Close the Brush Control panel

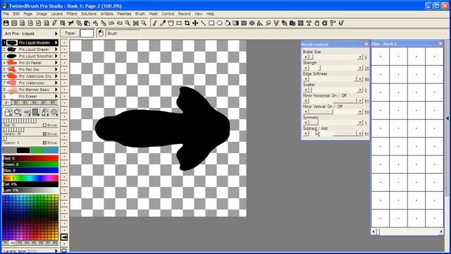tap(366, 44)
